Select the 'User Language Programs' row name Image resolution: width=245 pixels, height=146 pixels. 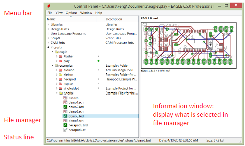coord(68,34)
